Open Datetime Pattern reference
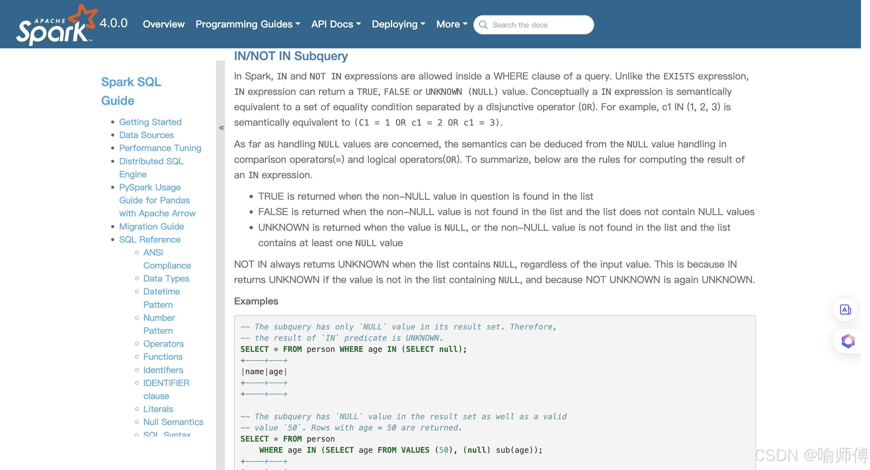Screen dimensions: 870x470 point(161,298)
